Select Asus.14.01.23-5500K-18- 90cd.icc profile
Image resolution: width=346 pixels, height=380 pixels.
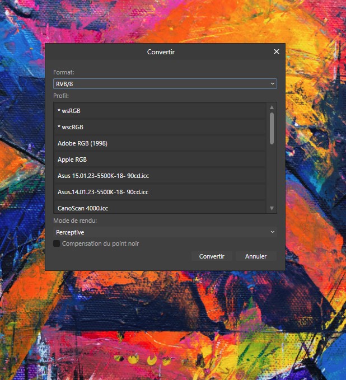pyautogui.click(x=160, y=192)
